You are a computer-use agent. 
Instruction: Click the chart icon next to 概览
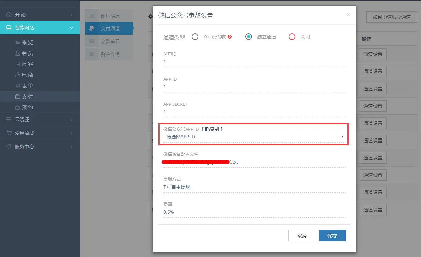(x=18, y=42)
